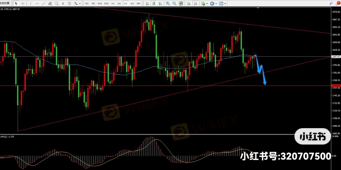Select the crosshair cursor tool

(23, 3)
